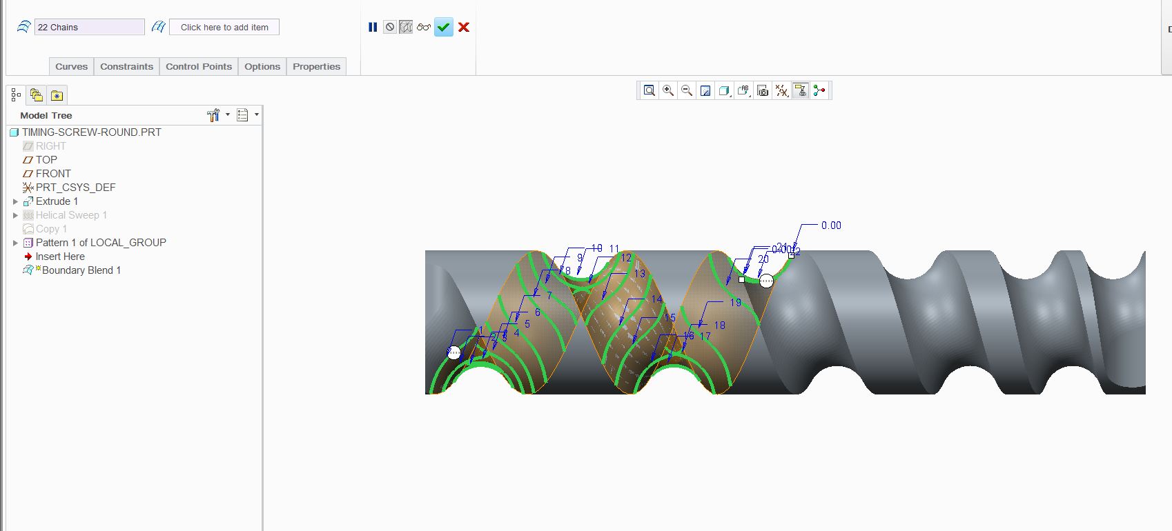The image size is (1172, 531).
Task: Open the Datum Display Filters icon
Action: 781,90
